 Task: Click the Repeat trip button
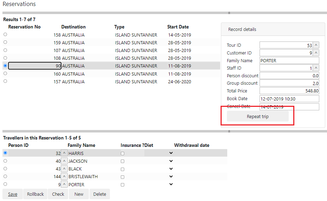[257, 117]
